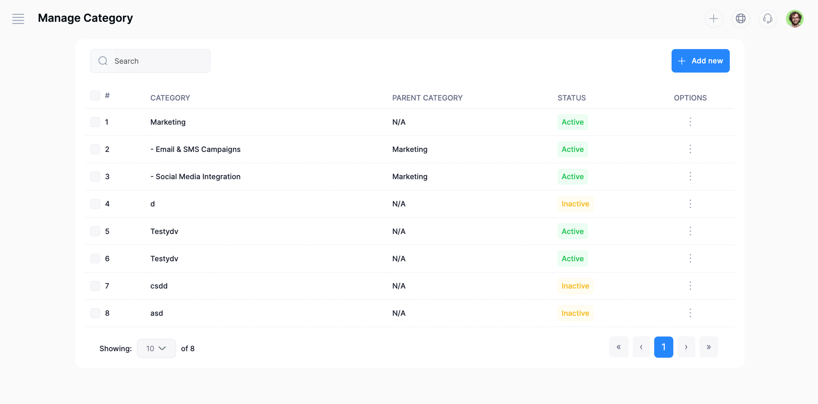The height and width of the screenshot is (404, 818).
Task: Click the plus quick-add icon in header
Action: 713,19
